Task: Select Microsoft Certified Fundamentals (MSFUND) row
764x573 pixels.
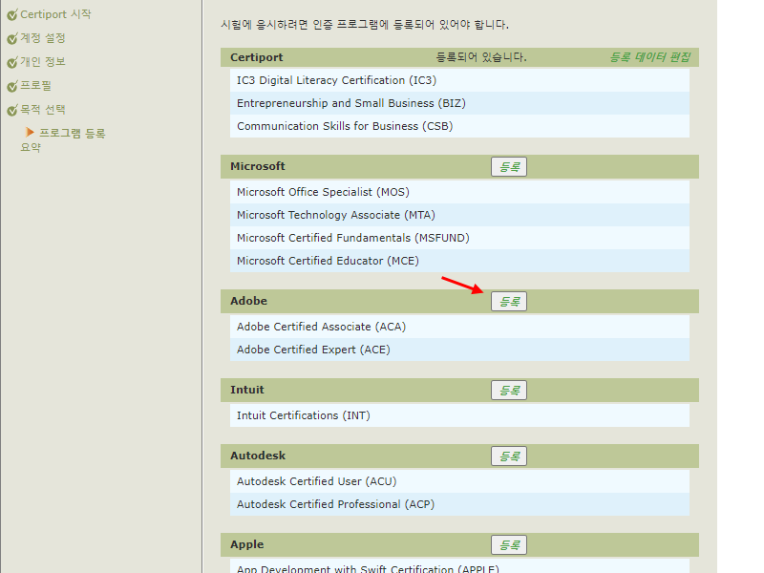Action: (459, 238)
